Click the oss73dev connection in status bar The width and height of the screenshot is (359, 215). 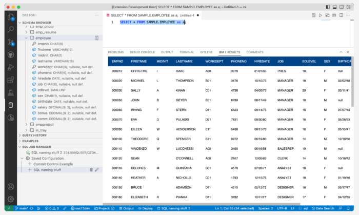(80, 208)
